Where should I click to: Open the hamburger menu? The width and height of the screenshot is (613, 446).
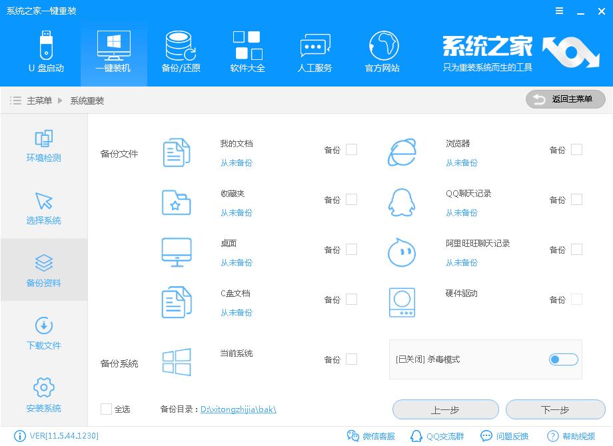558,11
